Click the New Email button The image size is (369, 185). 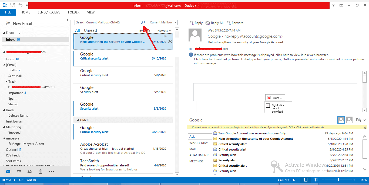click(x=19, y=24)
